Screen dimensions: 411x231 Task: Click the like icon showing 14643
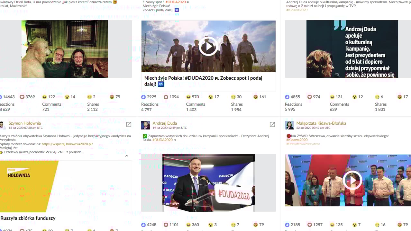click(1, 97)
